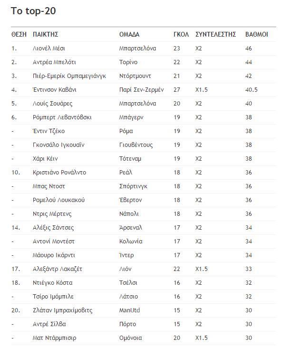Select the player name Λιονέλ Μέσι

point(48,48)
